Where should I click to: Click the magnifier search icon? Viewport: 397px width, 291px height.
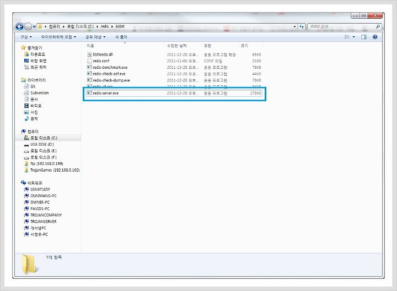tap(378, 26)
